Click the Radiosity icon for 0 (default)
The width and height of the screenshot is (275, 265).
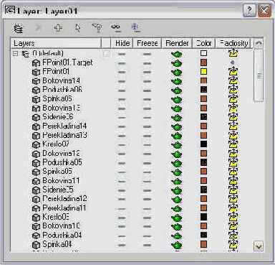pos(233,53)
